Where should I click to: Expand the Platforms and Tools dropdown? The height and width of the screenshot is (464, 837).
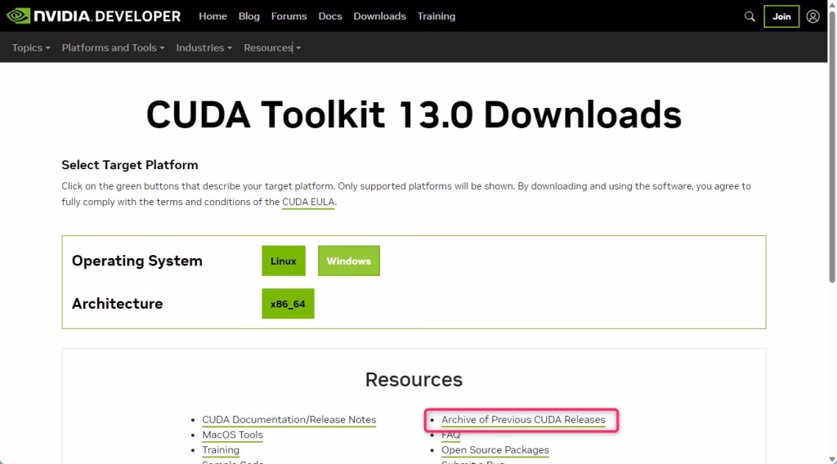coord(113,47)
